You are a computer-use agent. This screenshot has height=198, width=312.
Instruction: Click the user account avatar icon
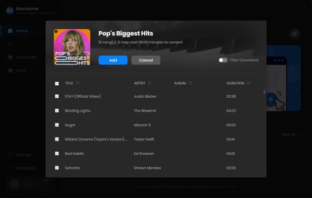[x=15, y=184]
